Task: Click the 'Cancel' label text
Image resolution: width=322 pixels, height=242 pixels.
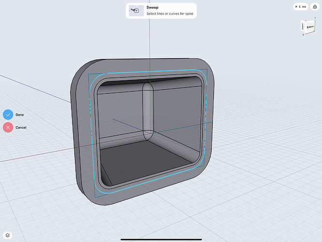Action: pos(21,127)
